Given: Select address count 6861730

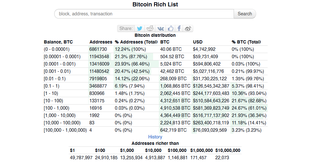Looking at the screenshot, I should click(x=98, y=49).
